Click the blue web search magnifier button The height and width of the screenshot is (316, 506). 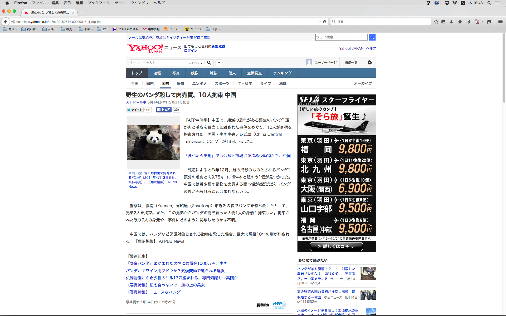coord(372,37)
